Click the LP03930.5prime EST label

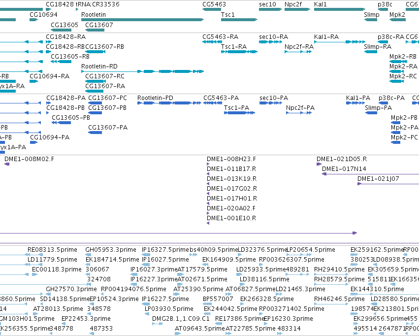pos(169,309)
